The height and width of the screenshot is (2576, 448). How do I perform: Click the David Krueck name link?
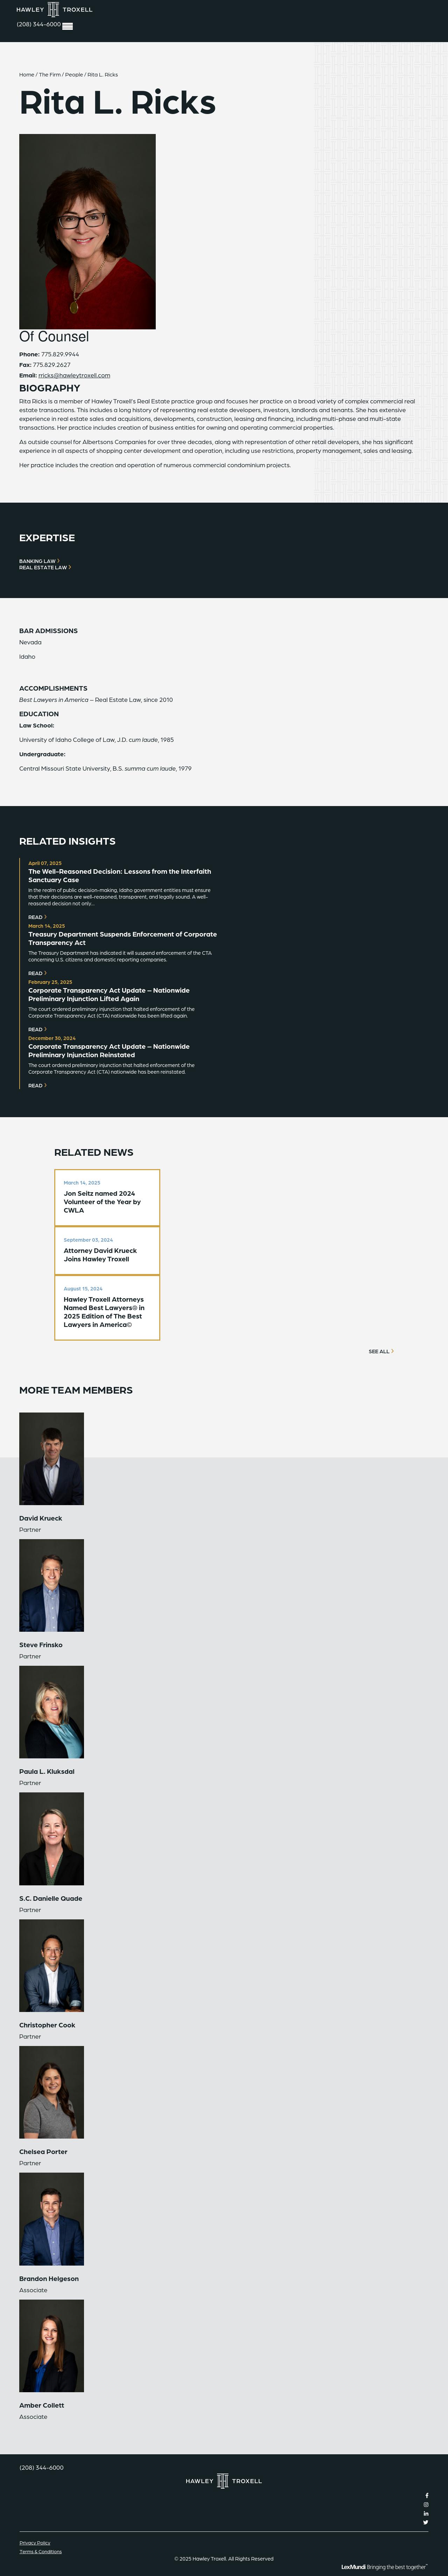[x=41, y=1518]
